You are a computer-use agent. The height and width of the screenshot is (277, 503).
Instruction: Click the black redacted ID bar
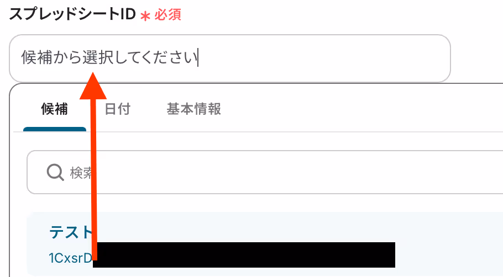[x=244, y=255]
